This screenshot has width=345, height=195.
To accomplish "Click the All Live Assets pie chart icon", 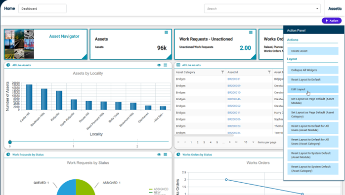I will (x=8, y=65).
